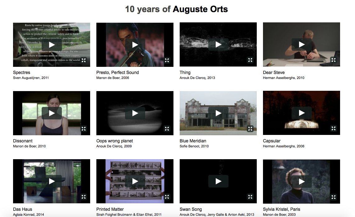This screenshot has width=355, height=217.
Task: Click credit Manon de Boer, 2003
Action: 279,215
